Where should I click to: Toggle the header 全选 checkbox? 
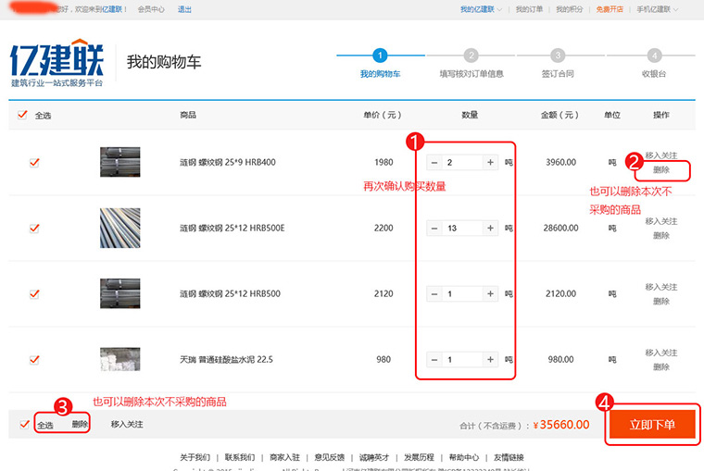[23, 116]
